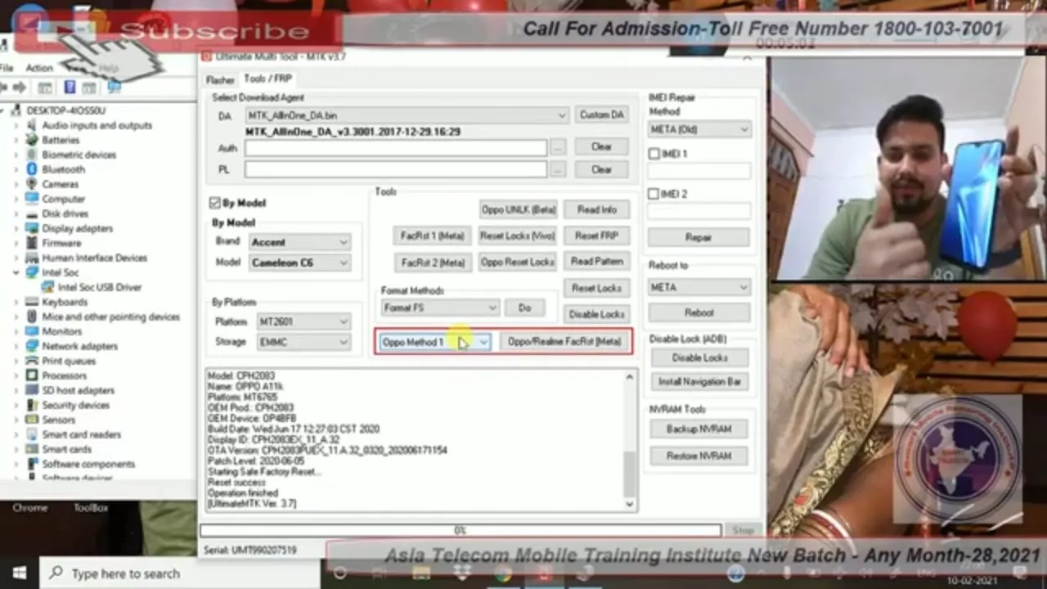This screenshot has width=1047, height=589.
Task: Click the IMEI 1 number input field
Action: coord(699,171)
